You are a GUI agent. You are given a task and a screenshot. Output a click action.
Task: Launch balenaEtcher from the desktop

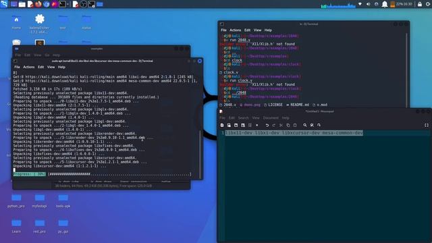point(39,23)
